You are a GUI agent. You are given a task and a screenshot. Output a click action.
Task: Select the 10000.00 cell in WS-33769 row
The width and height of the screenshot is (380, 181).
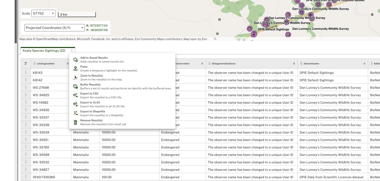(x=129, y=147)
